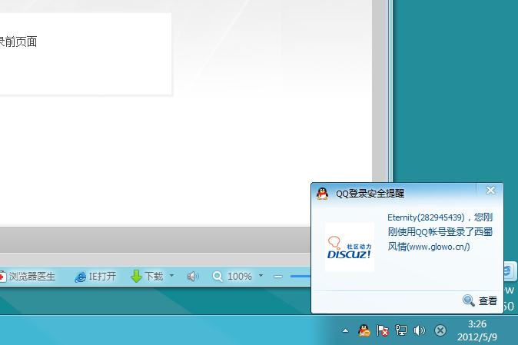This screenshot has width=518, height=345.
Task: Click the 查看 link in QQ popup
Action: click(480, 300)
